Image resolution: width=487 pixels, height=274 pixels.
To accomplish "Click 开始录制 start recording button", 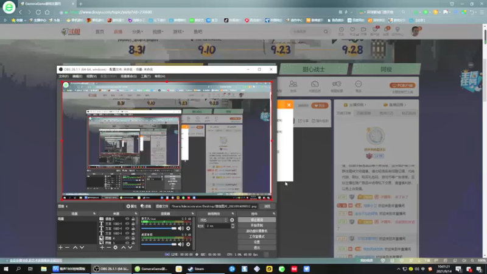I will tap(257, 225).
